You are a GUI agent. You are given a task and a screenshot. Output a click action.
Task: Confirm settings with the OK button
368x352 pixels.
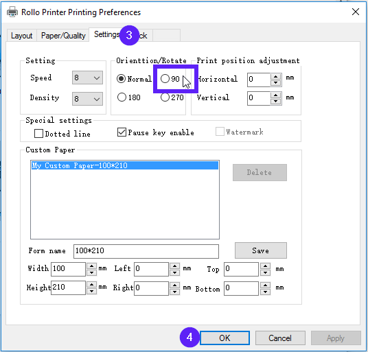[225, 338]
